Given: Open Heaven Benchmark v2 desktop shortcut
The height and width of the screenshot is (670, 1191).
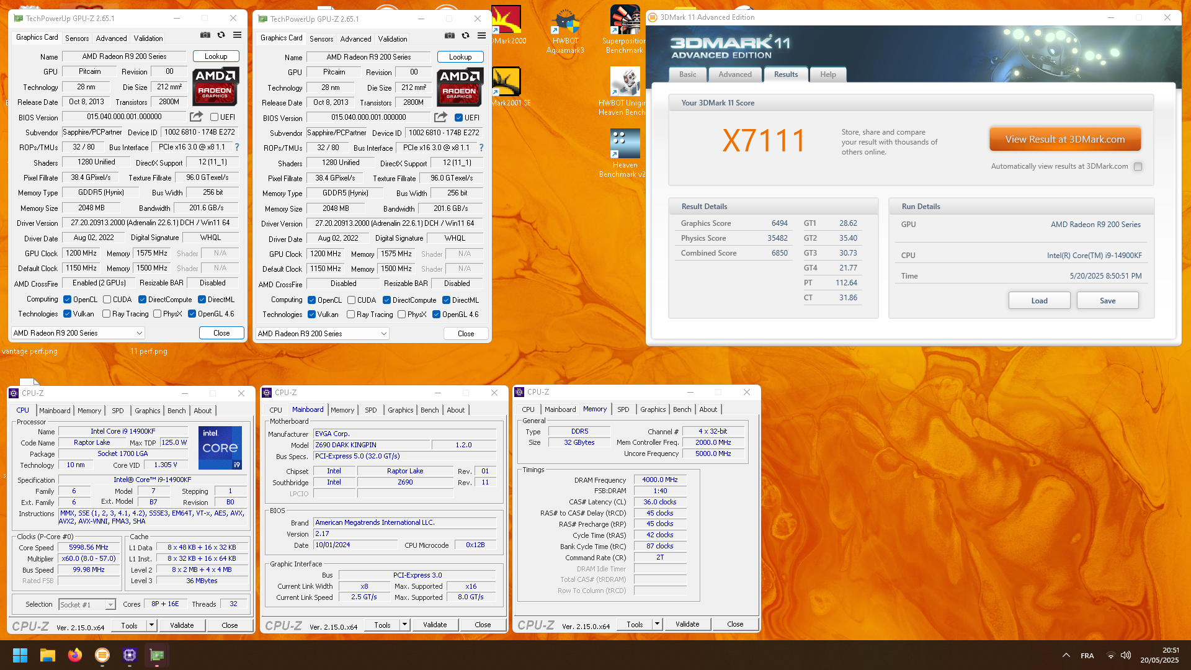Looking at the screenshot, I should tap(625, 153).
